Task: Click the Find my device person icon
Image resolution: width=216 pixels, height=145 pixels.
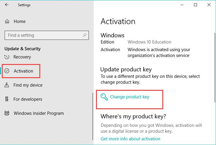Action: tap(6, 85)
